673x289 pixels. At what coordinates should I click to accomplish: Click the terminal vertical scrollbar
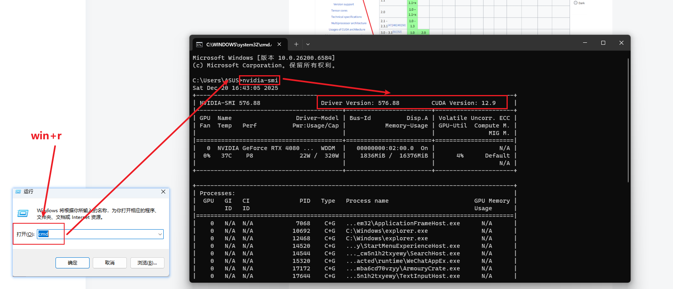pyautogui.click(x=628, y=120)
